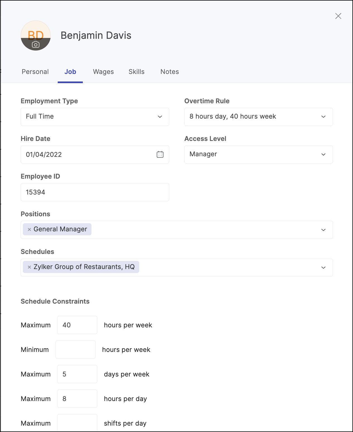Viewport: 353px width, 432px height.
Task: Close the Benjamin Davis employee panel
Action: (338, 16)
